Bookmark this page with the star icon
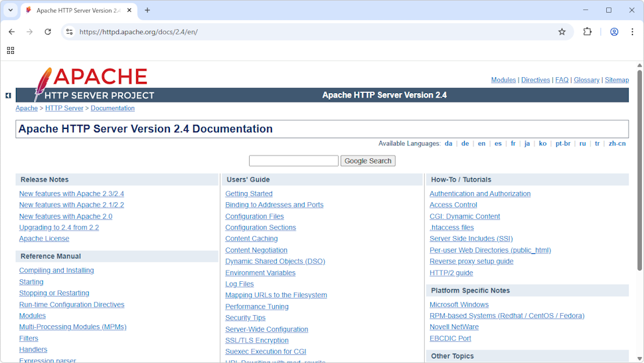The height and width of the screenshot is (363, 644). 562,32
